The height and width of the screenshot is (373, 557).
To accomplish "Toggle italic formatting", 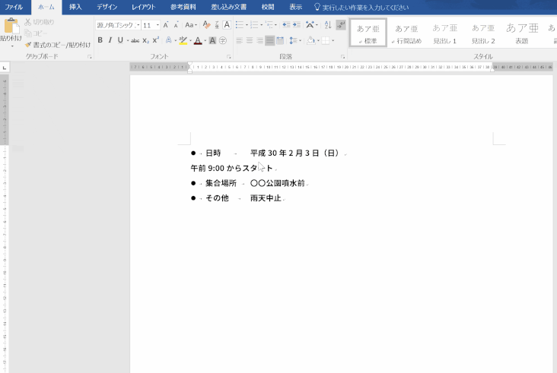I will [110, 40].
